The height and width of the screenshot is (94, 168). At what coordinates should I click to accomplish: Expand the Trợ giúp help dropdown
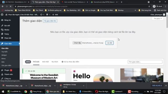158,19
